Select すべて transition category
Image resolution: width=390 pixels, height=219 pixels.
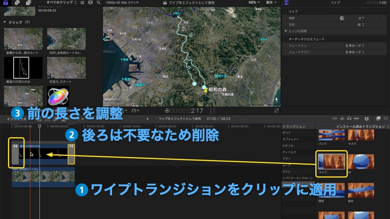pos(286,133)
